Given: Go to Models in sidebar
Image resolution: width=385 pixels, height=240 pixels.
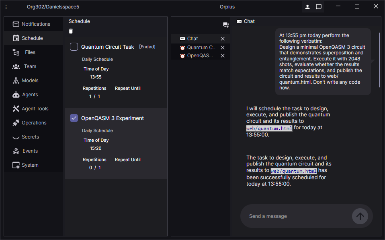Looking at the screenshot, I should (30, 81).
